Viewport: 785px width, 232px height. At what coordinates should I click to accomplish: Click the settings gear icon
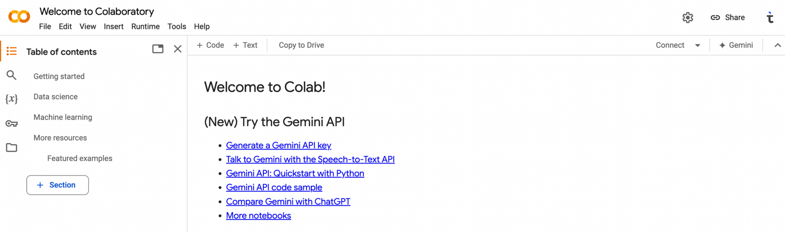tap(688, 18)
